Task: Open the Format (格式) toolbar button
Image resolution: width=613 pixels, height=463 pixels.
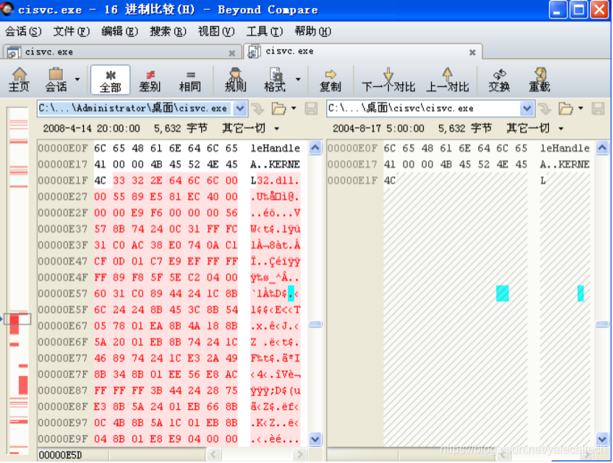Action: point(276,80)
